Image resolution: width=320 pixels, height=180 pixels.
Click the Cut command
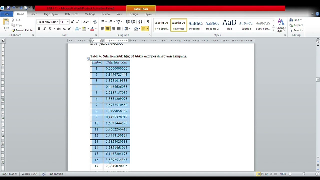tap(16, 20)
